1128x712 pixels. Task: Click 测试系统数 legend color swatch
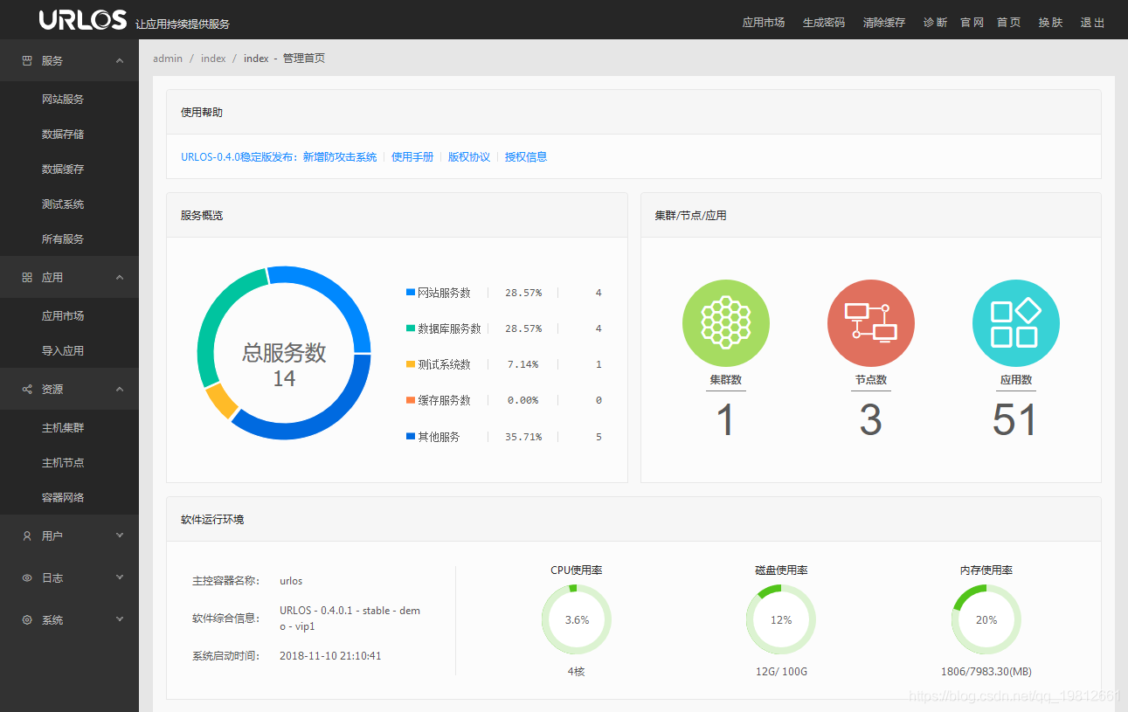pos(411,364)
